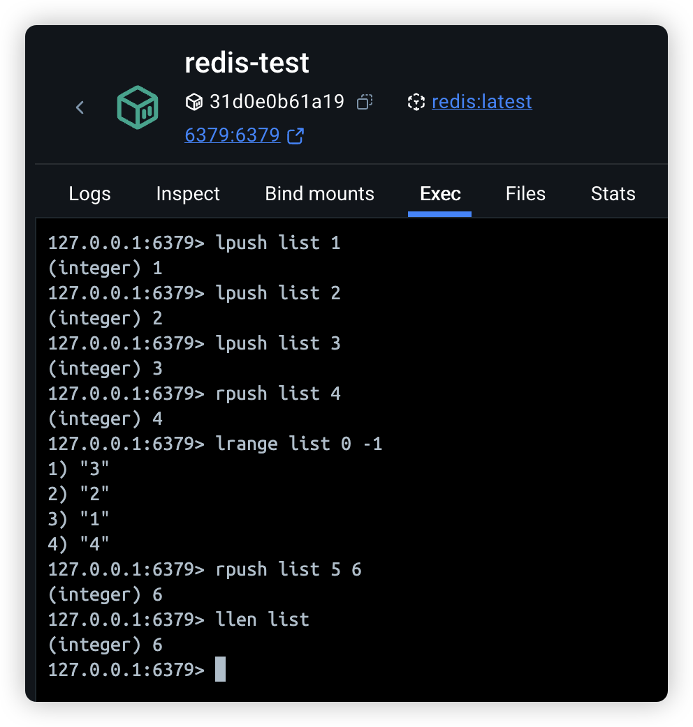
Task: Open the redis:latest image link
Action: pyautogui.click(x=481, y=102)
